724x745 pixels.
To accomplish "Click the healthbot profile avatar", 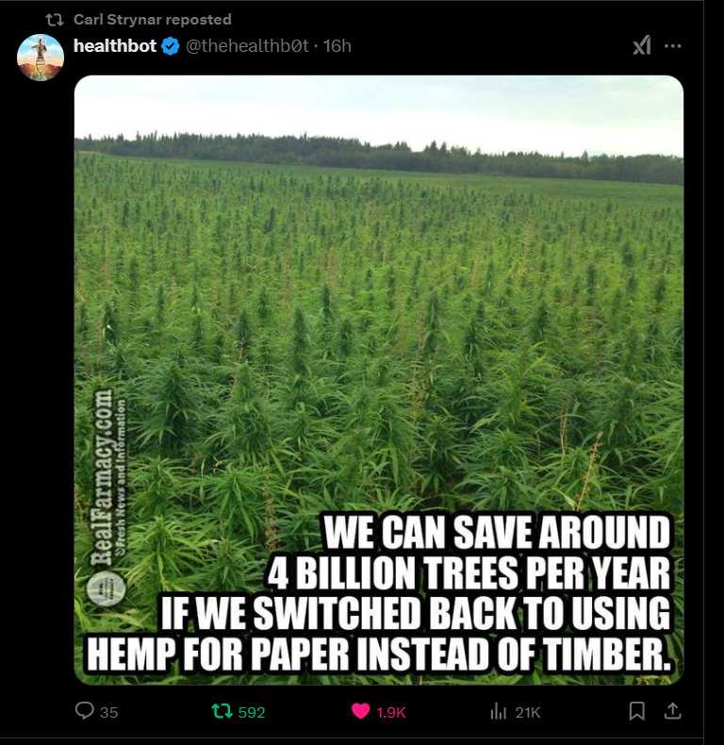I will pyautogui.click(x=41, y=58).
